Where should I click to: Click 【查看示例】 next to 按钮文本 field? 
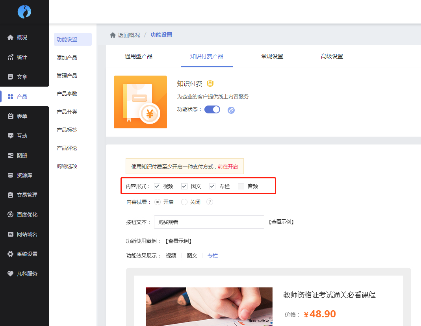click(x=281, y=222)
